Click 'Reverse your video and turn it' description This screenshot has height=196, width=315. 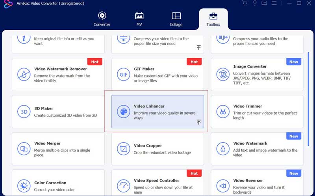259,190
